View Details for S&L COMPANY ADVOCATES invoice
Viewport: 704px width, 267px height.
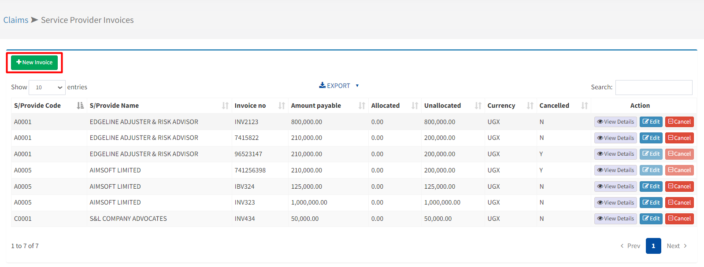coord(615,219)
